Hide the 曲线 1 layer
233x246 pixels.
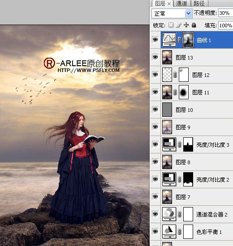(155, 39)
